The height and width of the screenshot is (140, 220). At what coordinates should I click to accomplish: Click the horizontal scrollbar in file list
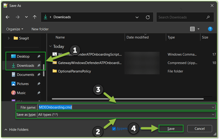[x=125, y=98]
